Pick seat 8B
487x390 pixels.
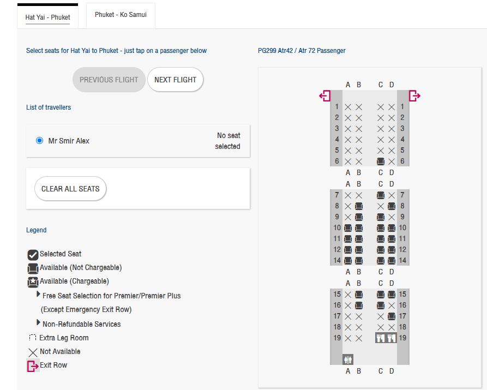tap(359, 206)
